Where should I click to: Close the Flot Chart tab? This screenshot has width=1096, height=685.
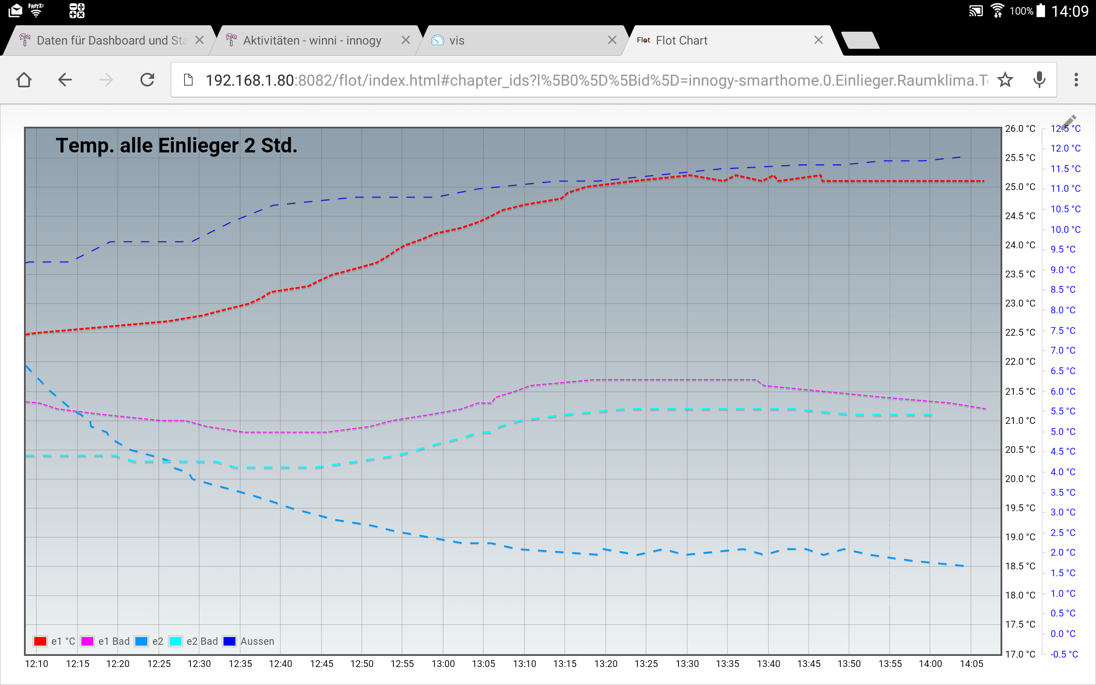click(x=819, y=40)
